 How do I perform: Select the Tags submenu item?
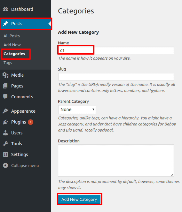(8, 63)
